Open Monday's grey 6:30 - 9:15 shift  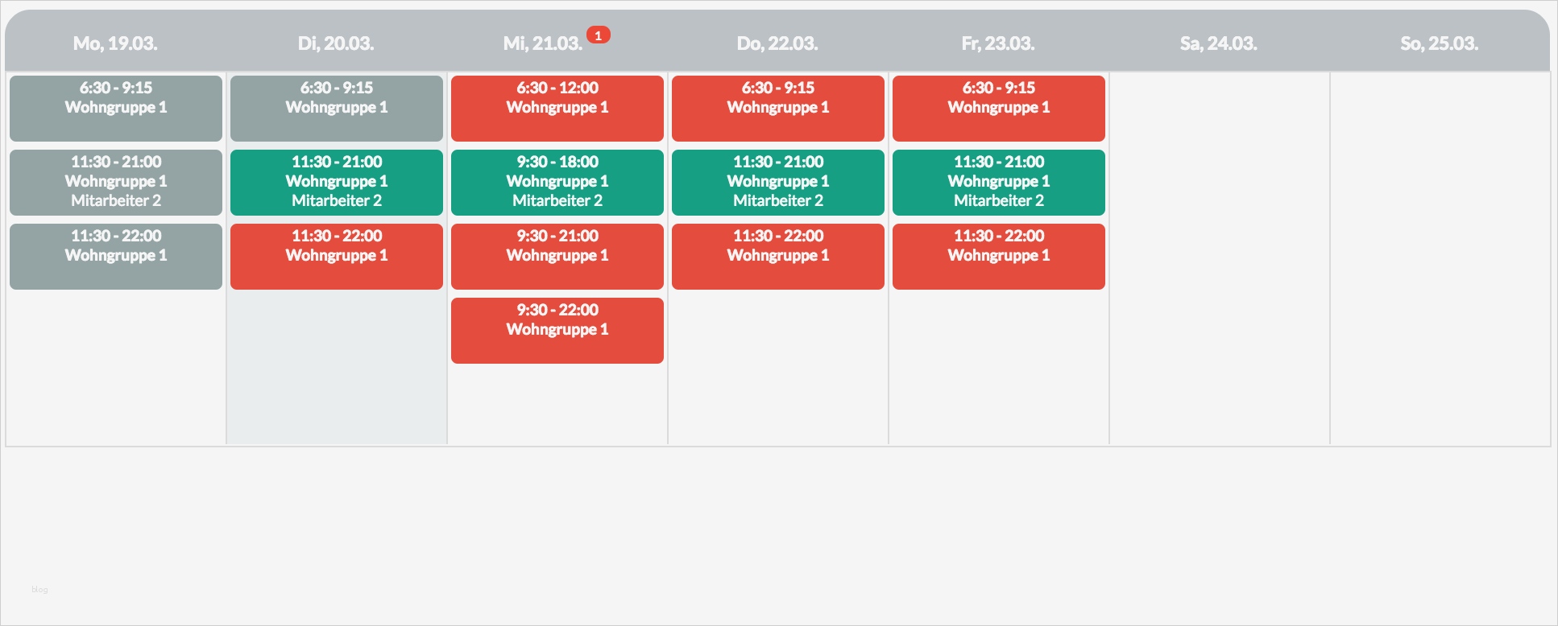click(x=116, y=109)
